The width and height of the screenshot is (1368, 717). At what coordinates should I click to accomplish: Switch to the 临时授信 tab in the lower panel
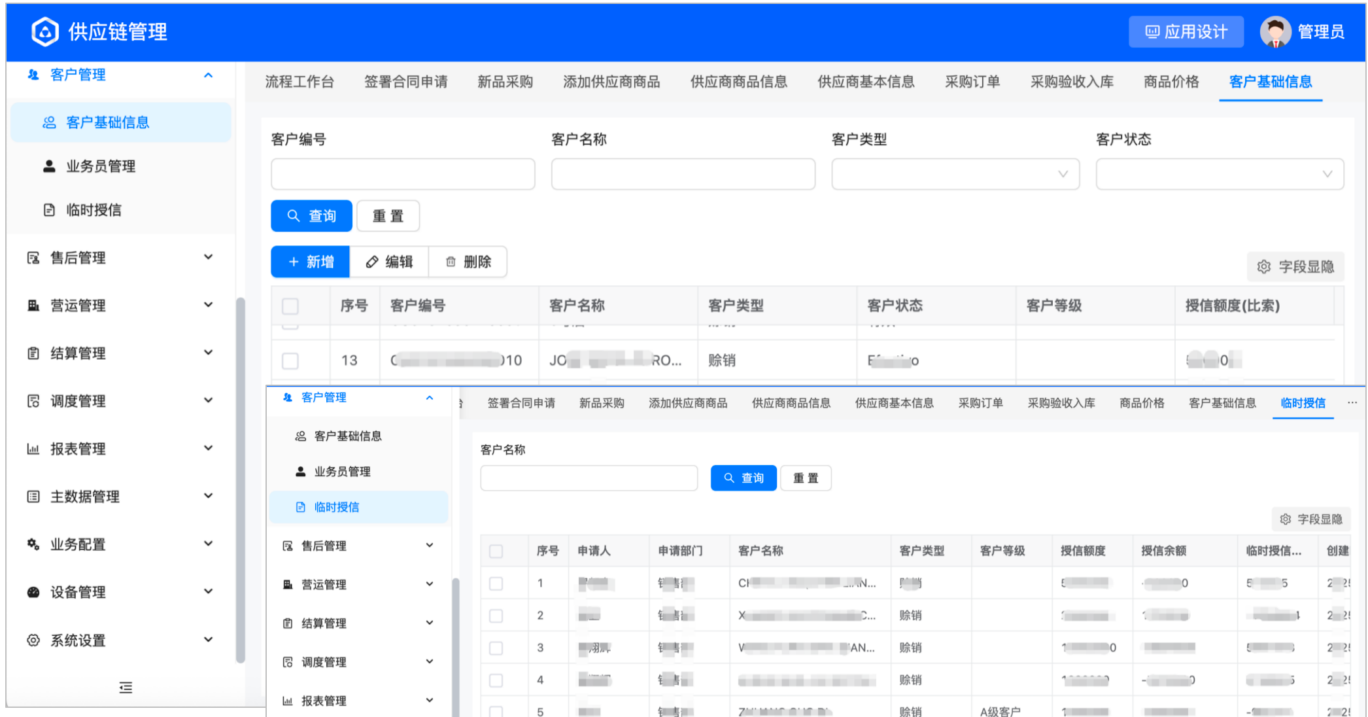1303,403
